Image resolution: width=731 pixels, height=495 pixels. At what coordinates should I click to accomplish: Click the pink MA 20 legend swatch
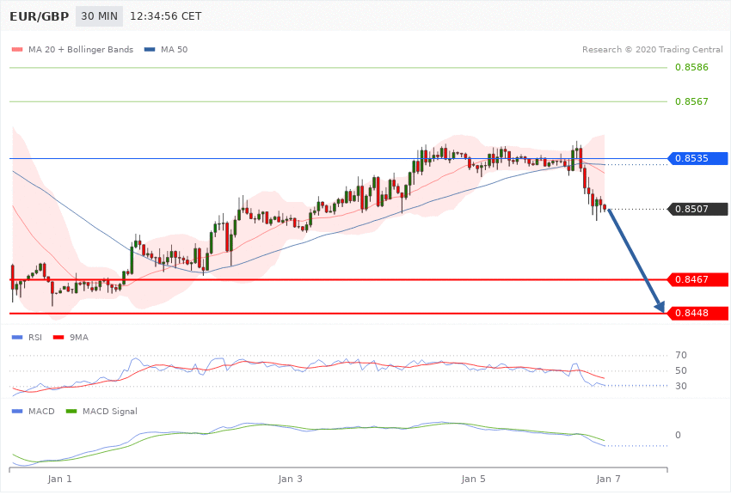17,49
